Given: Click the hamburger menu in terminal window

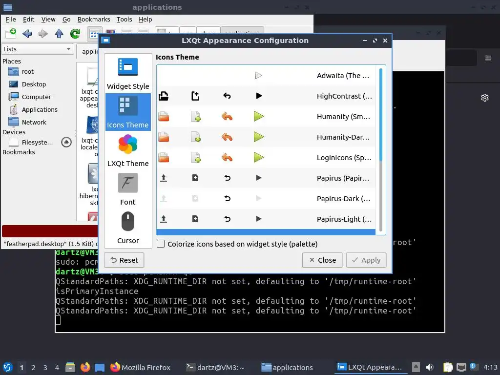Looking at the screenshot, I should click(488, 58).
